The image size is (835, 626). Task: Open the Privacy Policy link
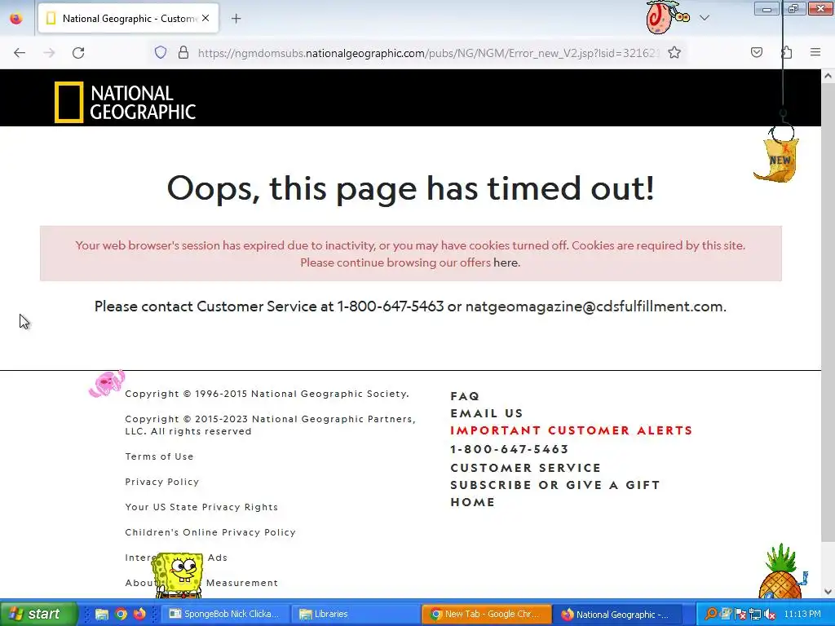pos(162,482)
